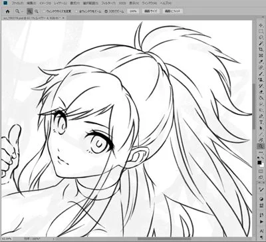Open the レイヤー menu

click(60, 3)
